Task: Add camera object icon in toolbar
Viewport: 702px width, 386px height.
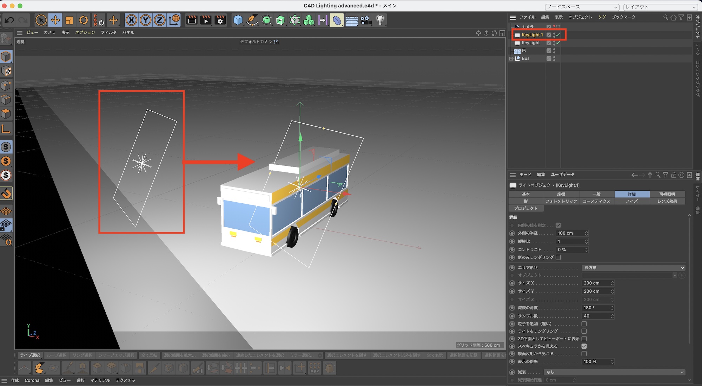Action: pyautogui.click(x=366, y=20)
